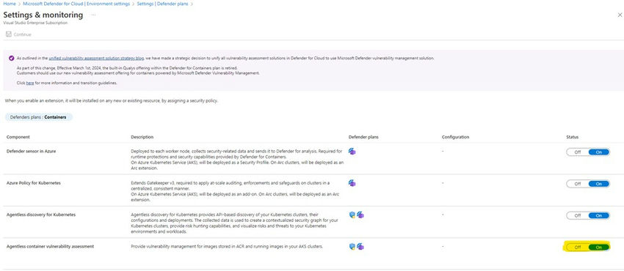Click the shield plan icon in Agentless discovery for Kubernetes row

tap(352, 215)
